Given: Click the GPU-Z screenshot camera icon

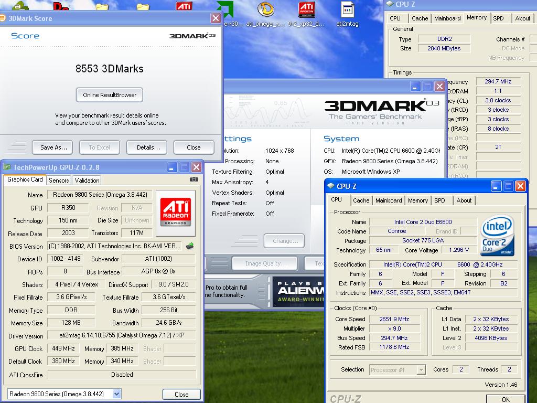Looking at the screenshot, I should (194, 179).
